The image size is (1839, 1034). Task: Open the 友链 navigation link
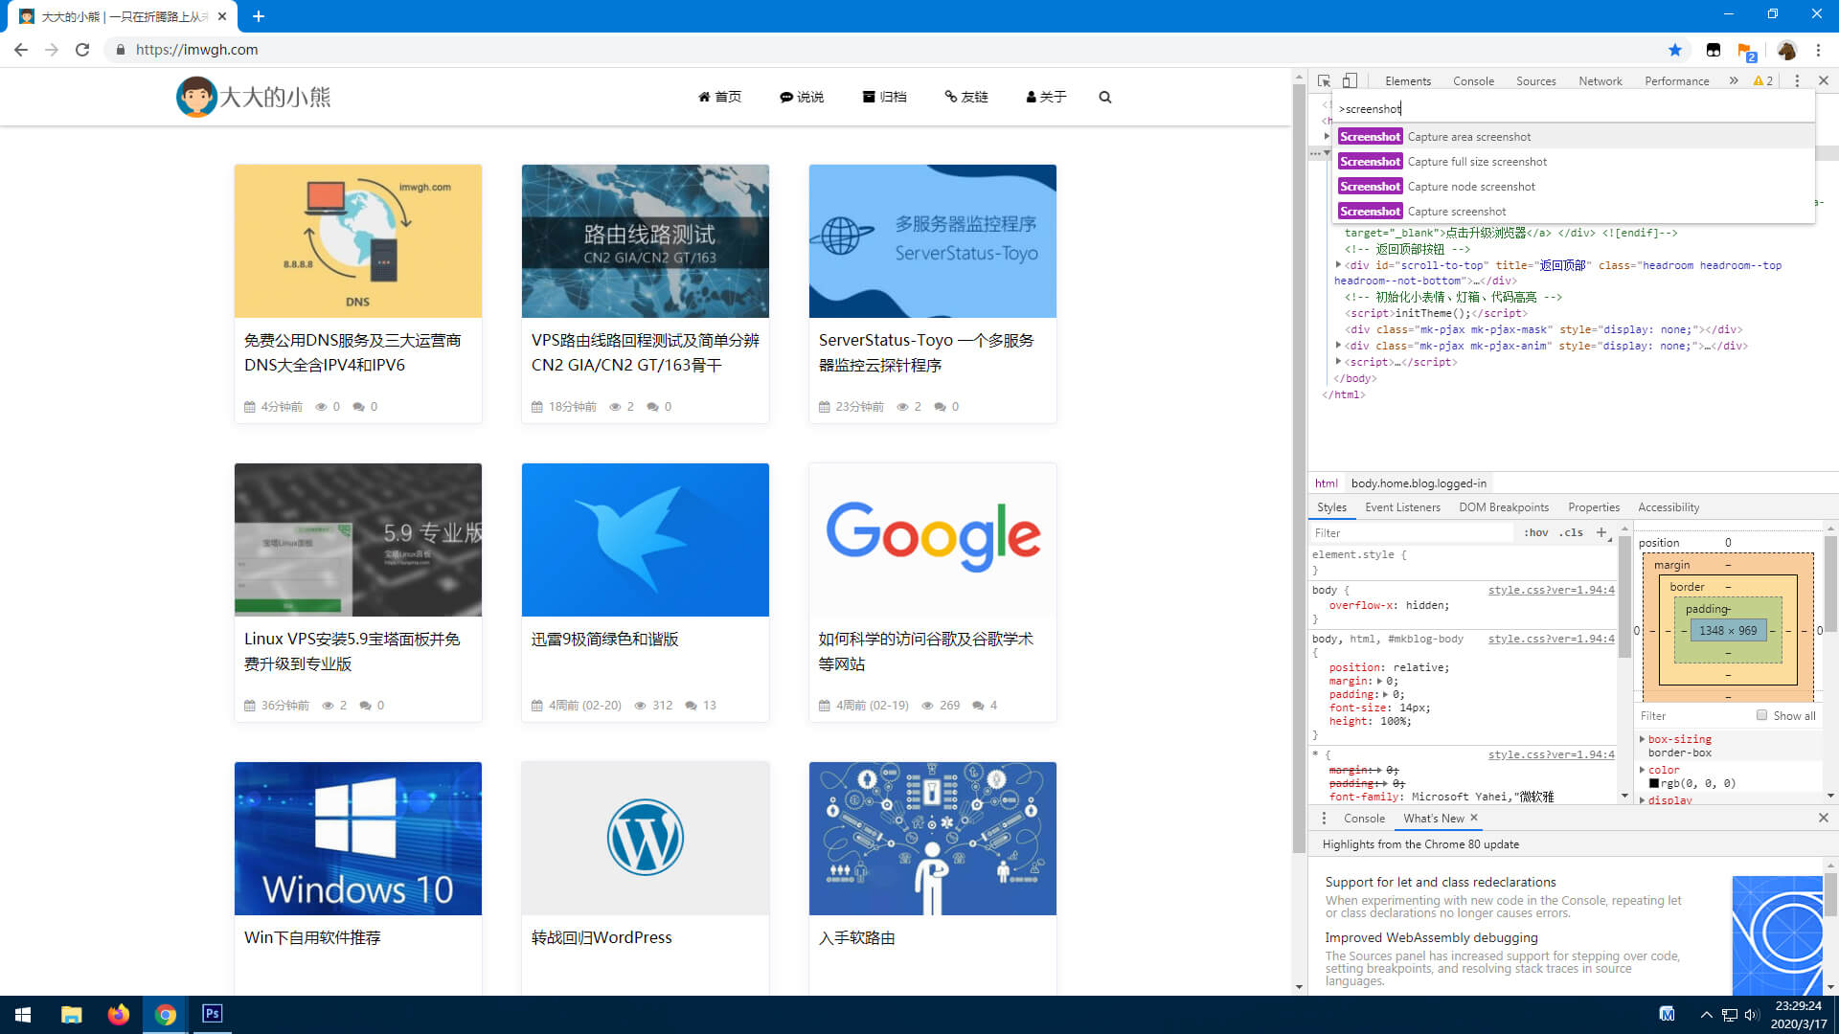tap(966, 97)
